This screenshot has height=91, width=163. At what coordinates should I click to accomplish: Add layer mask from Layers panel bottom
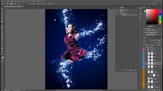click(150, 90)
